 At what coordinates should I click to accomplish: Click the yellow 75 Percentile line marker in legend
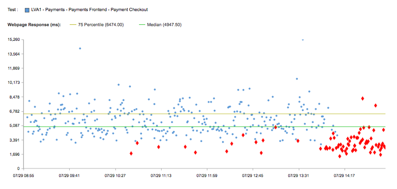73,25
